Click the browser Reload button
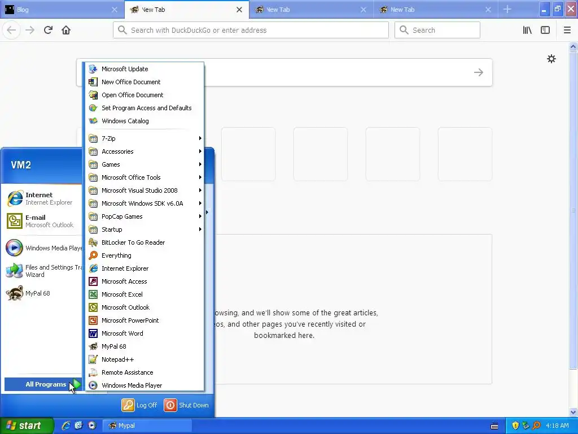The image size is (578, 434). click(x=48, y=30)
